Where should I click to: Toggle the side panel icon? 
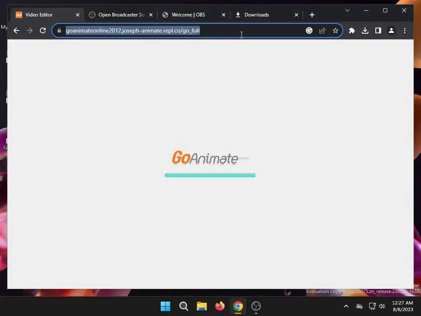(378, 30)
